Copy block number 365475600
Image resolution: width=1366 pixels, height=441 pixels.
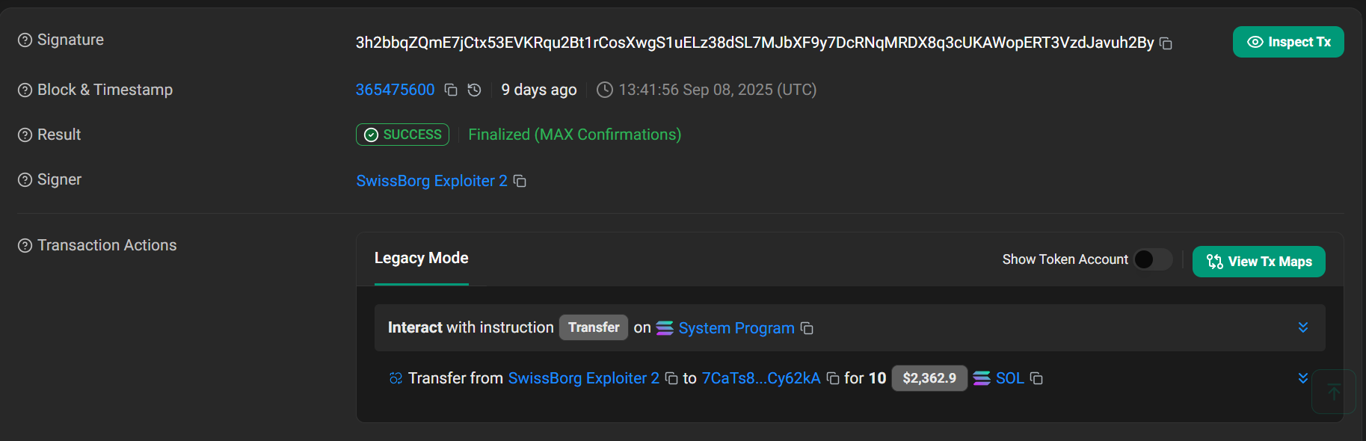[x=451, y=90]
